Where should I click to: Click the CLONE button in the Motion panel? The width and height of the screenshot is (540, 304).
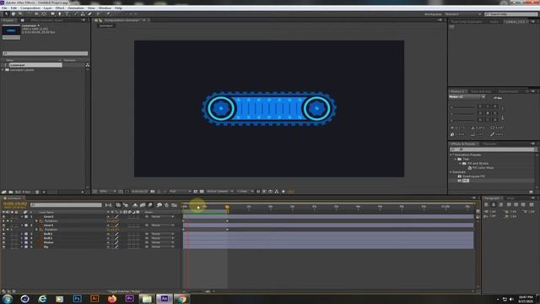(x=457, y=134)
